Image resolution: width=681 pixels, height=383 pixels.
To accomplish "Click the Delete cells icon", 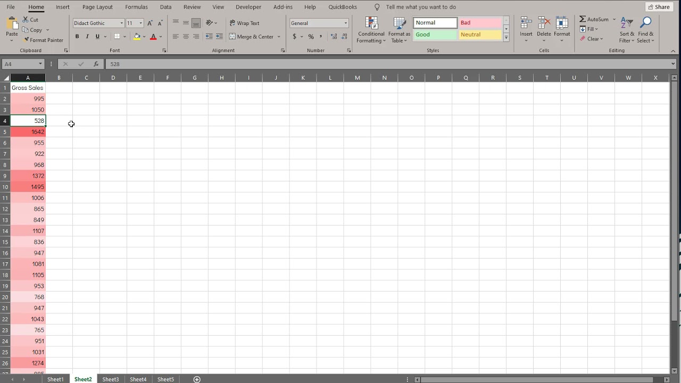I will tap(544, 23).
